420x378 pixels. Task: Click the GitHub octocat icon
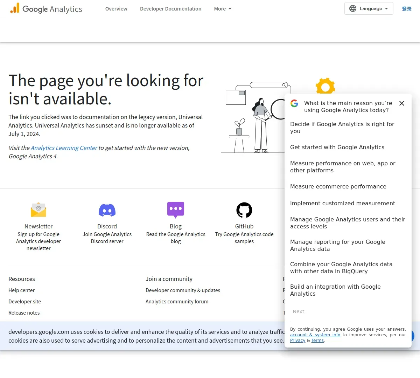tap(244, 210)
